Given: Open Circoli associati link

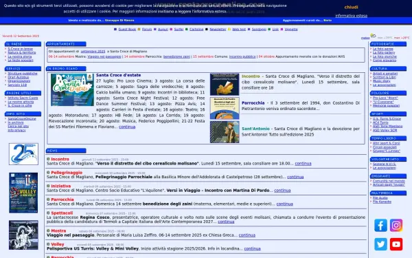Looking at the screenshot, I should pos(385,147).
